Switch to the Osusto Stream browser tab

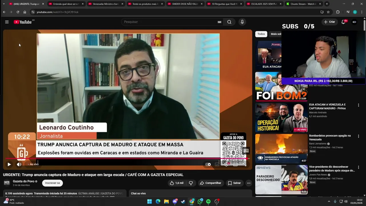point(303,4)
